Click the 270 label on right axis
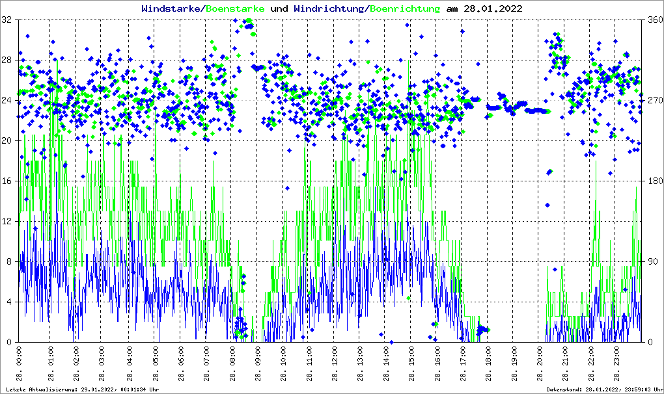 coord(653,101)
